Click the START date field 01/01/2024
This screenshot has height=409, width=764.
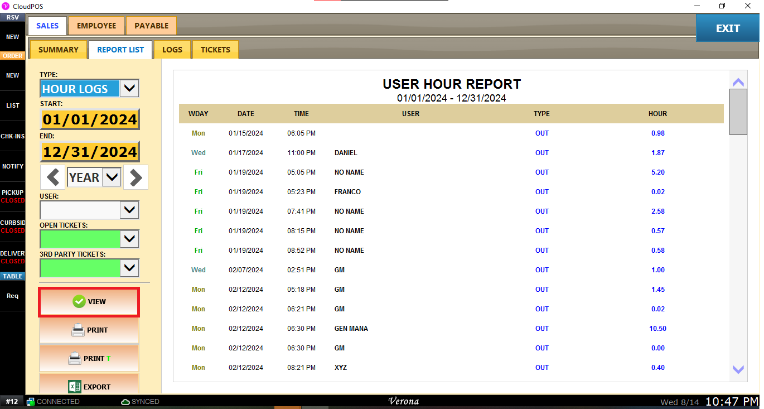[x=89, y=119]
